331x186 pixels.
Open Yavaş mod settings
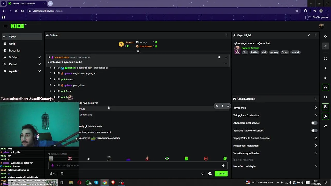tap(275, 108)
